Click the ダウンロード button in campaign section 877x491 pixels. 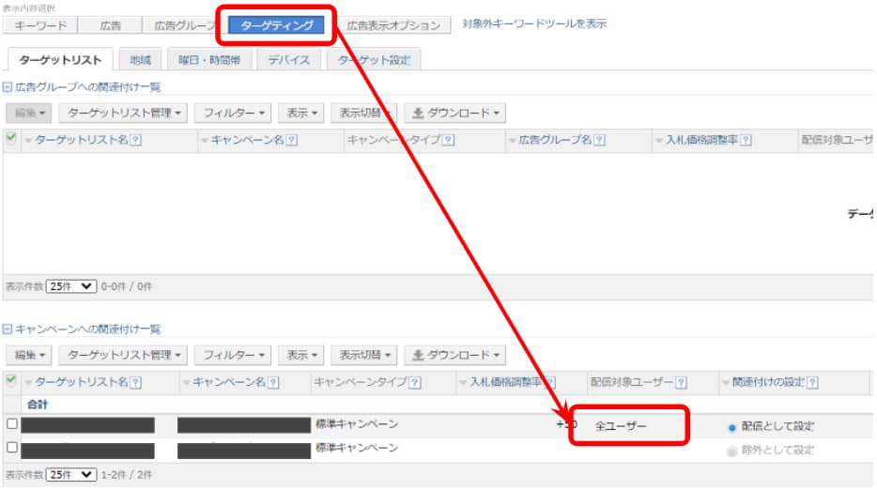tap(455, 356)
